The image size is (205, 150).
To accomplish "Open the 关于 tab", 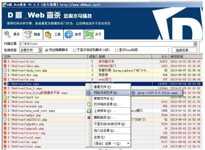I will (94, 34).
